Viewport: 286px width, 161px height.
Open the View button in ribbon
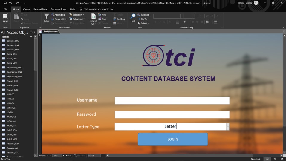(x=5, y=19)
